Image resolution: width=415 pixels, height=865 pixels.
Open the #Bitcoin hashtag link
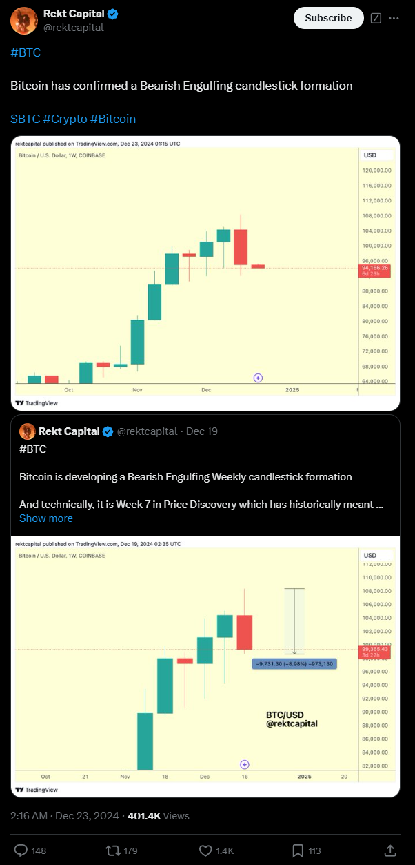113,119
